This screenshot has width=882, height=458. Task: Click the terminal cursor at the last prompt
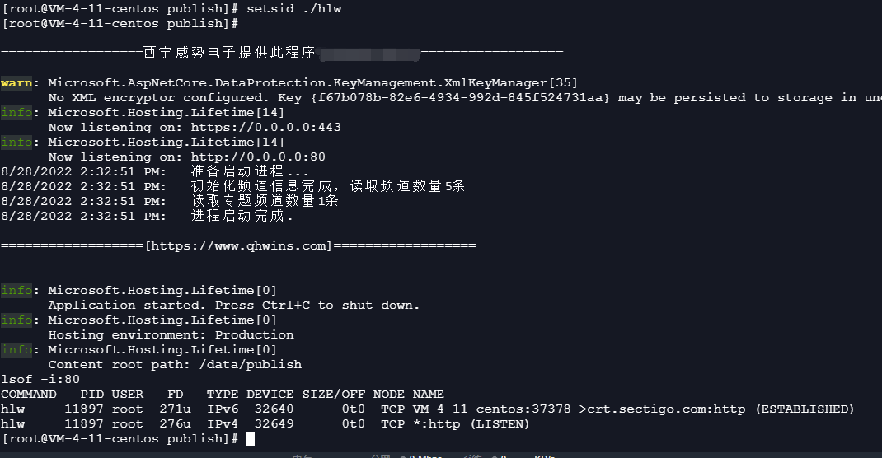[251, 439]
